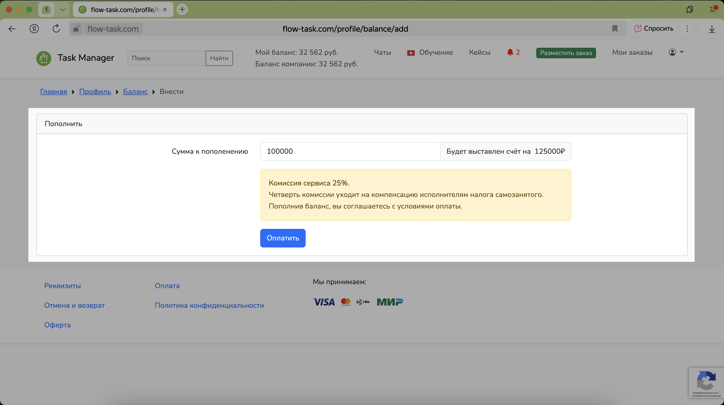724x405 pixels.
Task: Go to Кейсы in navigation
Action: (479, 53)
